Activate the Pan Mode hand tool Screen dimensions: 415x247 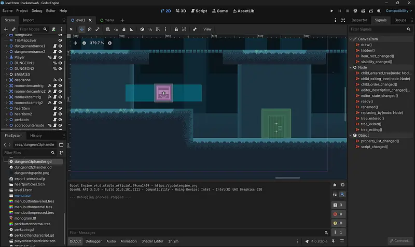(123, 29)
